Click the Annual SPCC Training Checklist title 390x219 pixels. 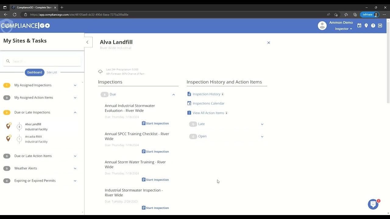point(137,136)
